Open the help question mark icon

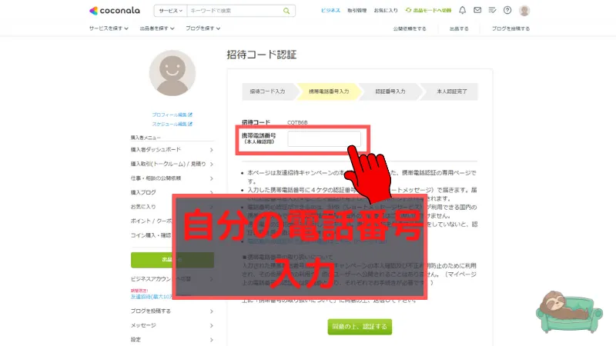(507, 11)
